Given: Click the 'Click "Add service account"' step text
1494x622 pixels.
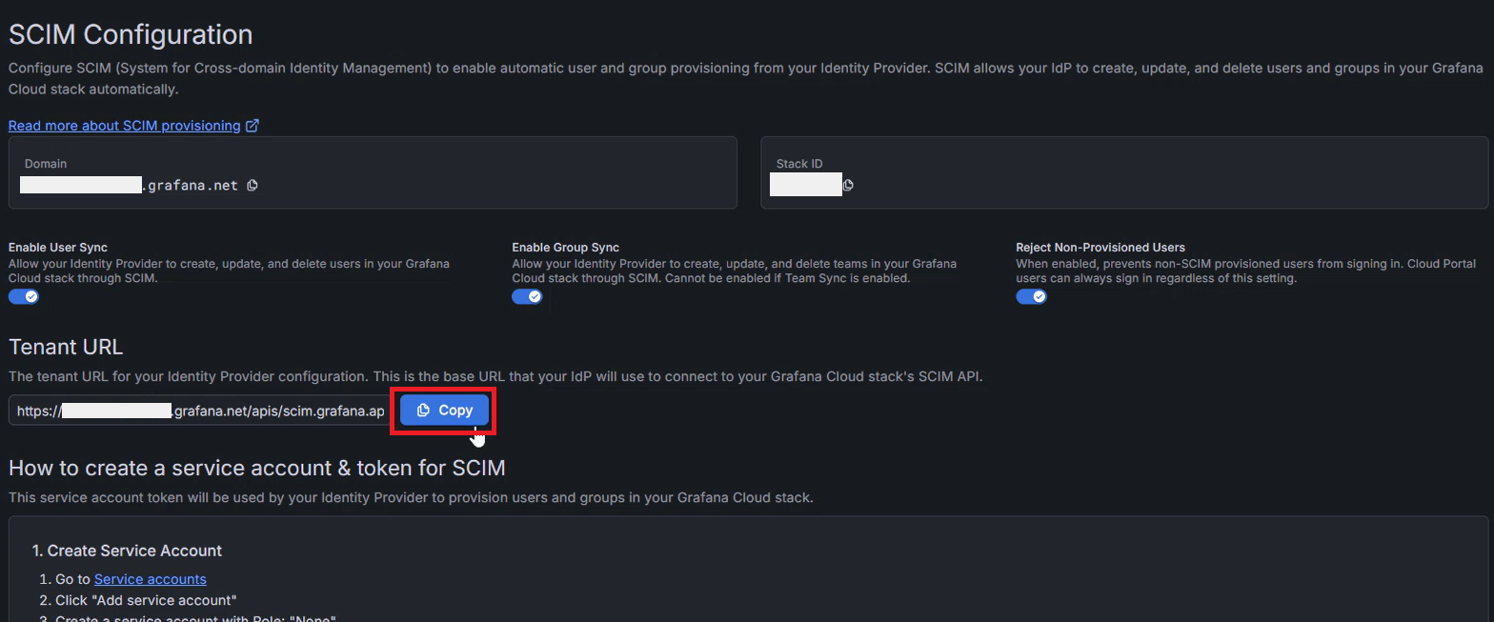Looking at the screenshot, I should point(146,600).
